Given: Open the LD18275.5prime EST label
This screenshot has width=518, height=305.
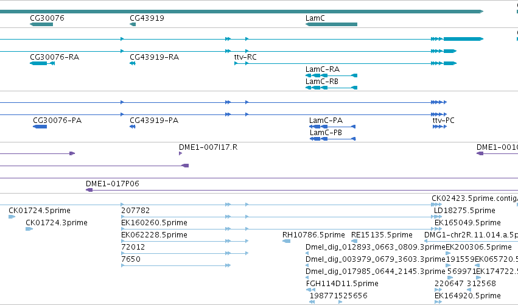Looking at the screenshot, I should point(464,211).
